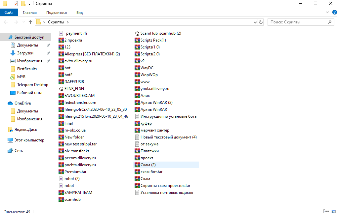
Task: Switch to large thumbnails view button
Action: coord(332,211)
